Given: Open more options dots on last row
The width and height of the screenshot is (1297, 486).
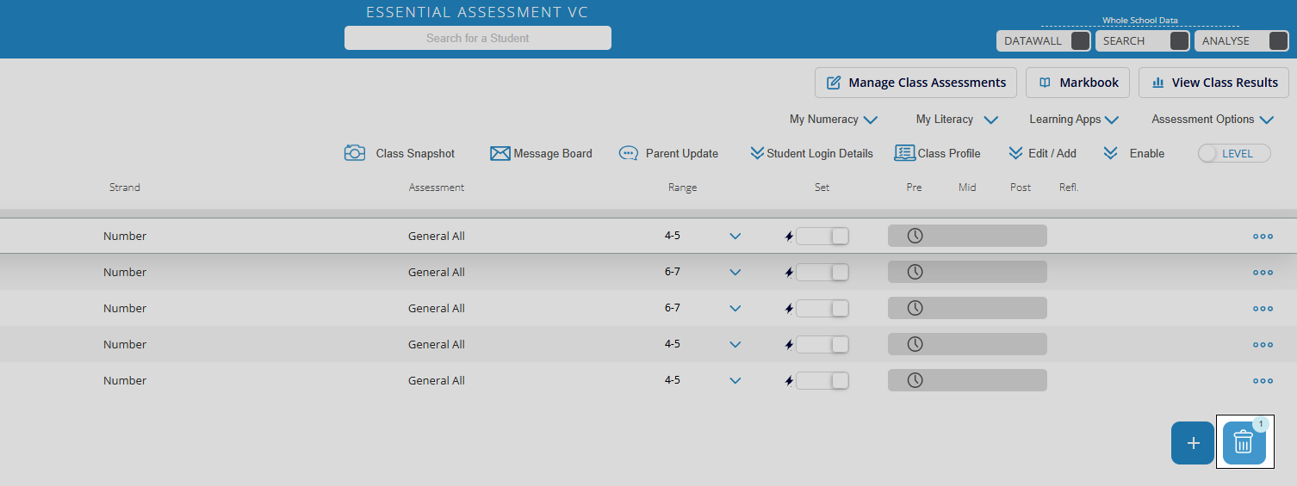Looking at the screenshot, I should (1263, 380).
